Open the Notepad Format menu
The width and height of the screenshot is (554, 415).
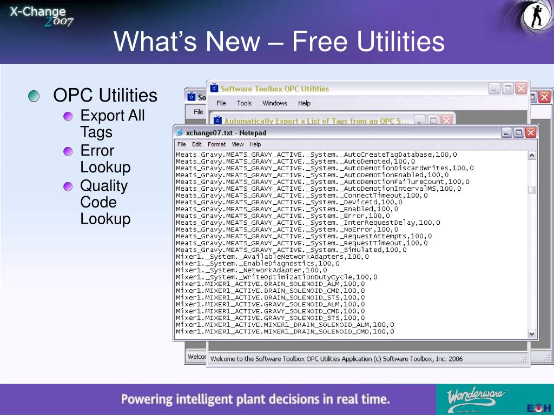coord(216,144)
